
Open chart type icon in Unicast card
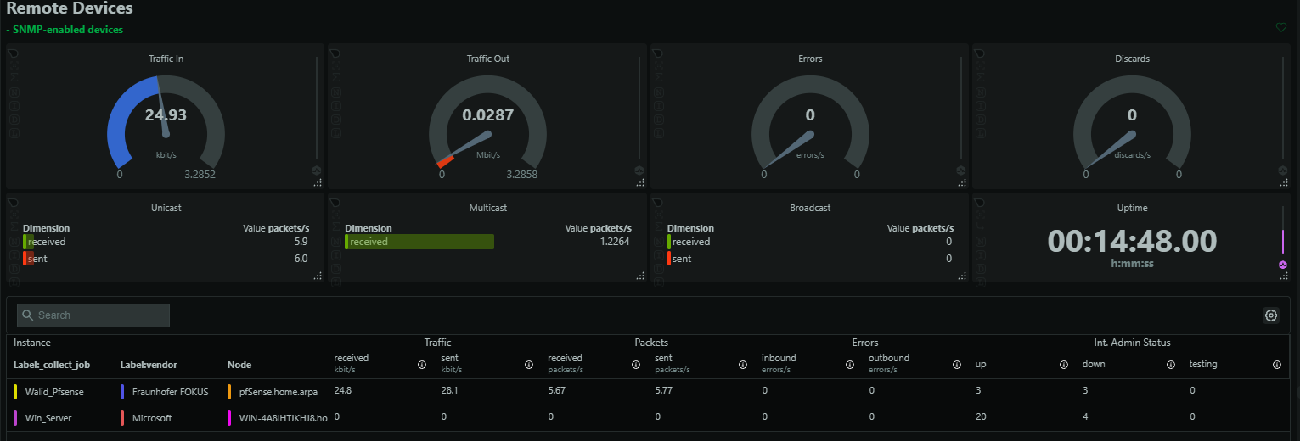click(x=14, y=203)
